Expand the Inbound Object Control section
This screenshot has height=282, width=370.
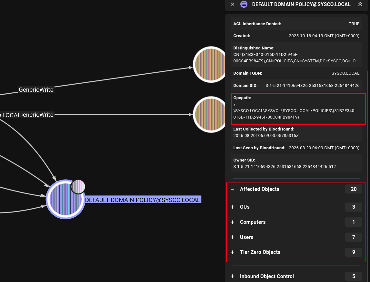[x=233, y=276]
